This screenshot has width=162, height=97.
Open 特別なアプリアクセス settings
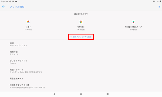point(81,86)
